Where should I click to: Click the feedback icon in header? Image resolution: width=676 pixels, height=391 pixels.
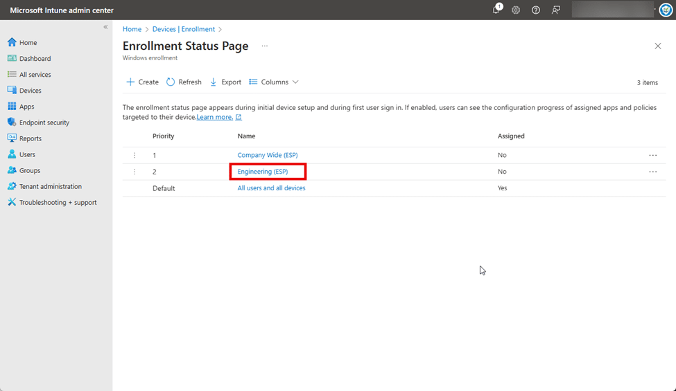point(555,10)
